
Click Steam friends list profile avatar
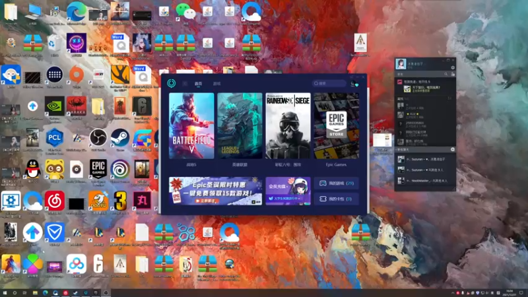[401, 64]
